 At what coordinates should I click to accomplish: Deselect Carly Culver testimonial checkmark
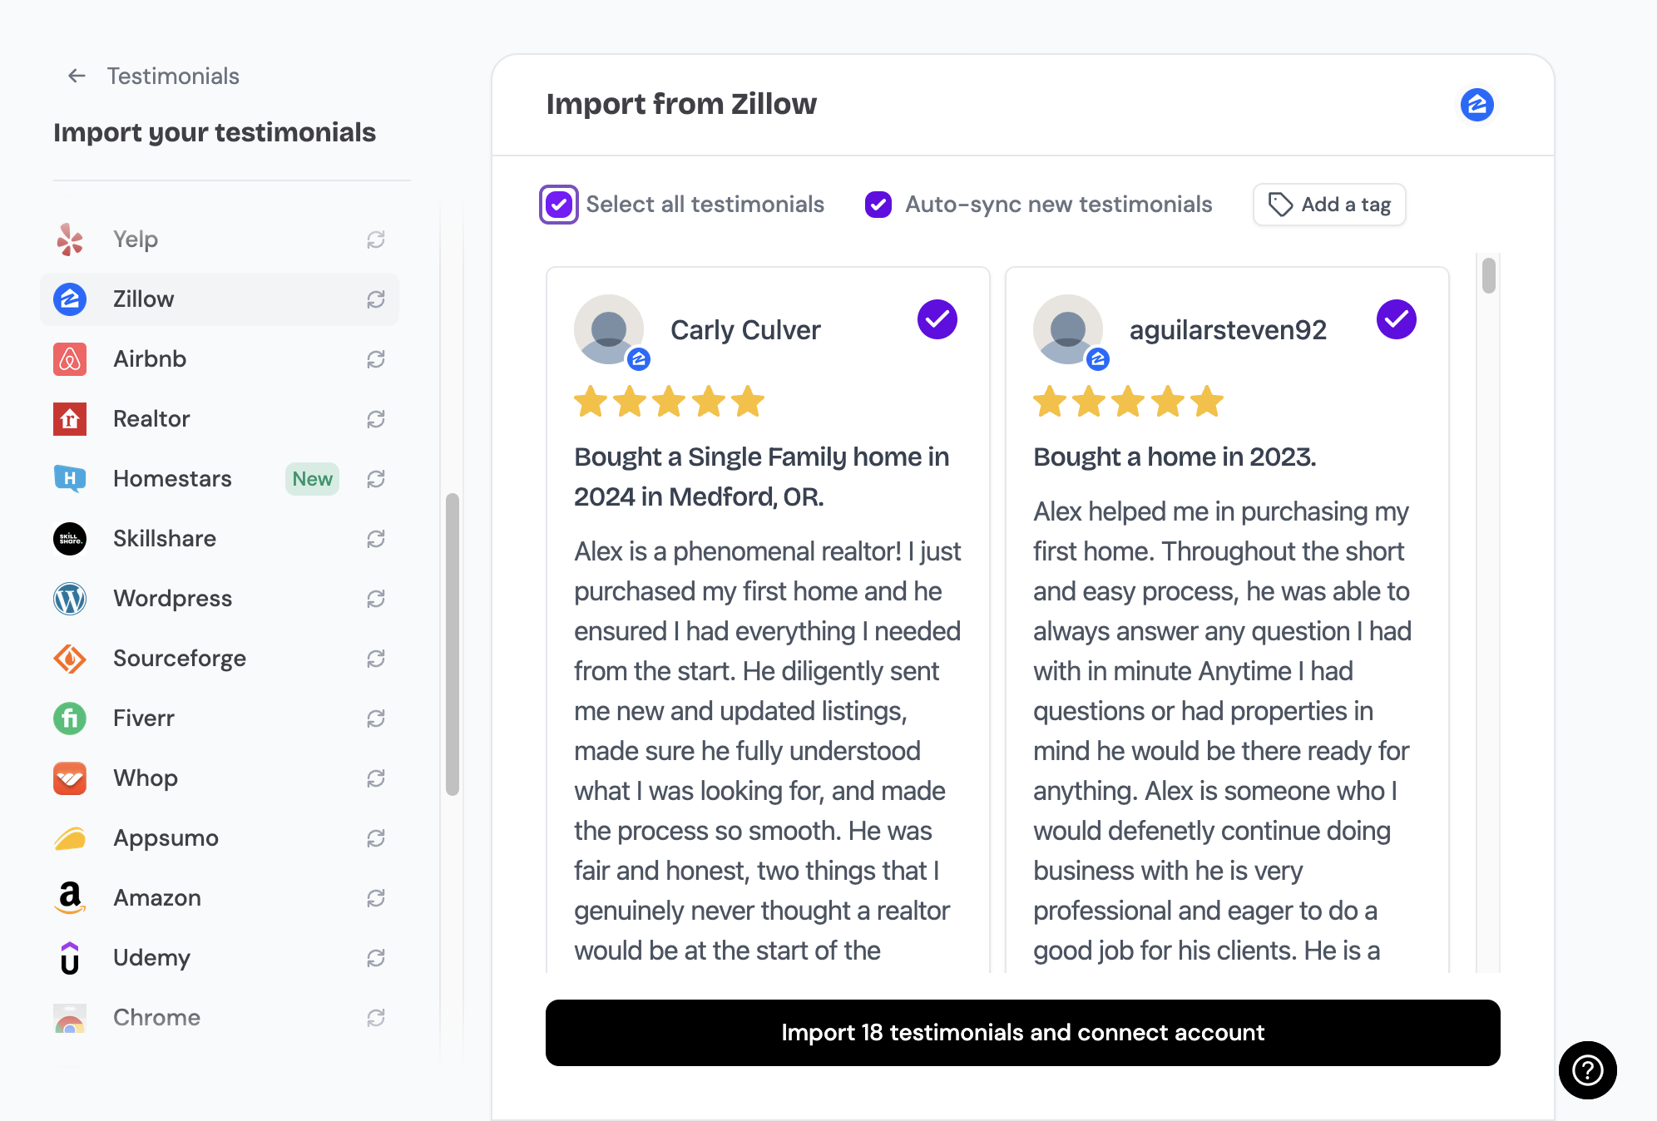tap(937, 319)
